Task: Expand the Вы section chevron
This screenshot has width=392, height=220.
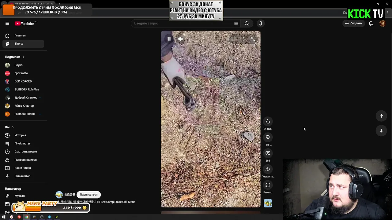Action: click(x=13, y=127)
